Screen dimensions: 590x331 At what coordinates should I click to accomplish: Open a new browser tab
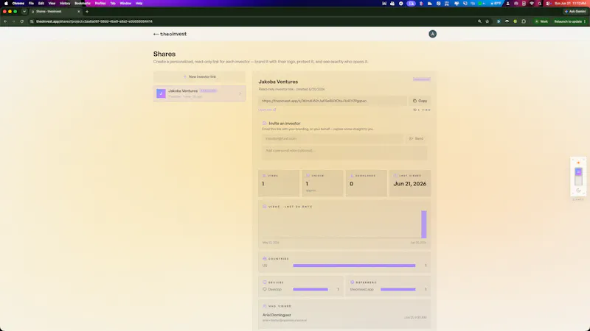tap(87, 12)
